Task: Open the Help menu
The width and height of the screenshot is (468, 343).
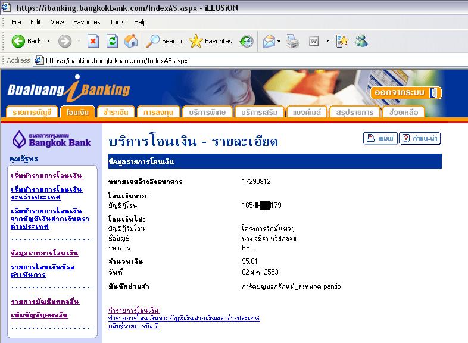Action: point(141,22)
